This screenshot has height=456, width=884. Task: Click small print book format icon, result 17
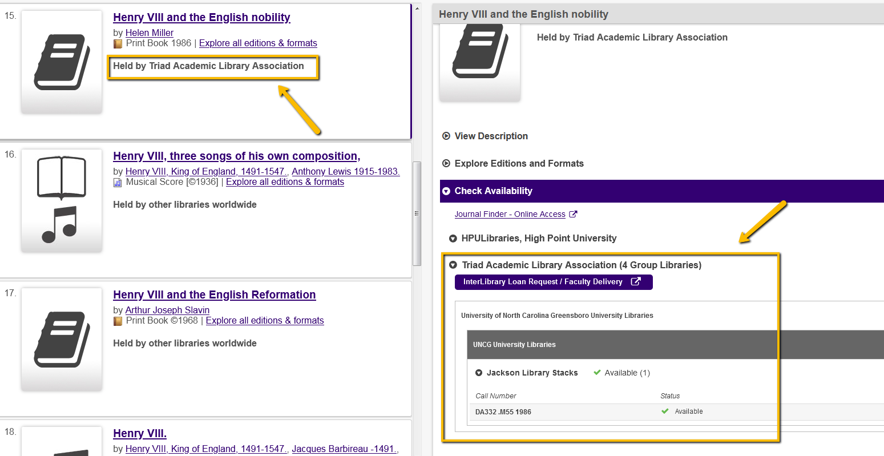point(118,321)
